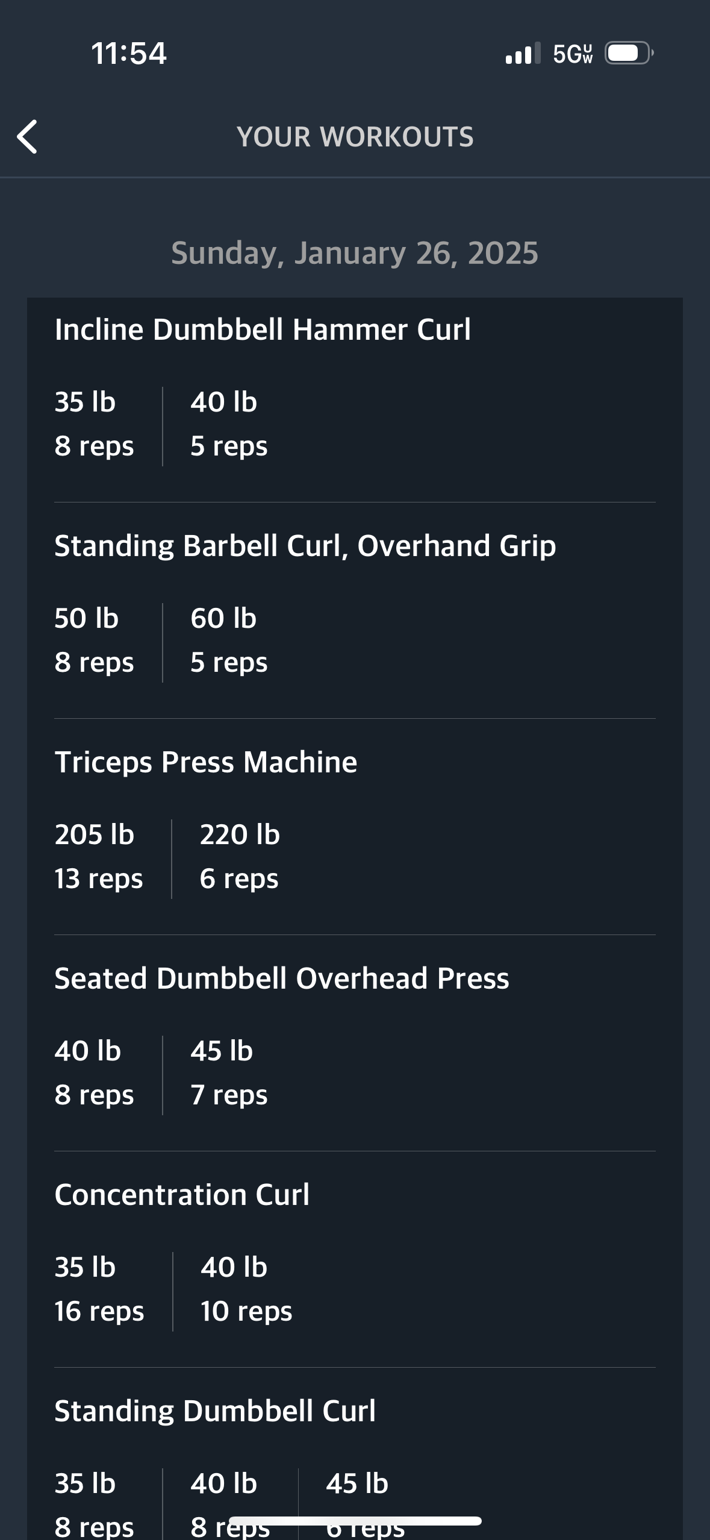Tap the cellular signal strength icon

click(523, 54)
